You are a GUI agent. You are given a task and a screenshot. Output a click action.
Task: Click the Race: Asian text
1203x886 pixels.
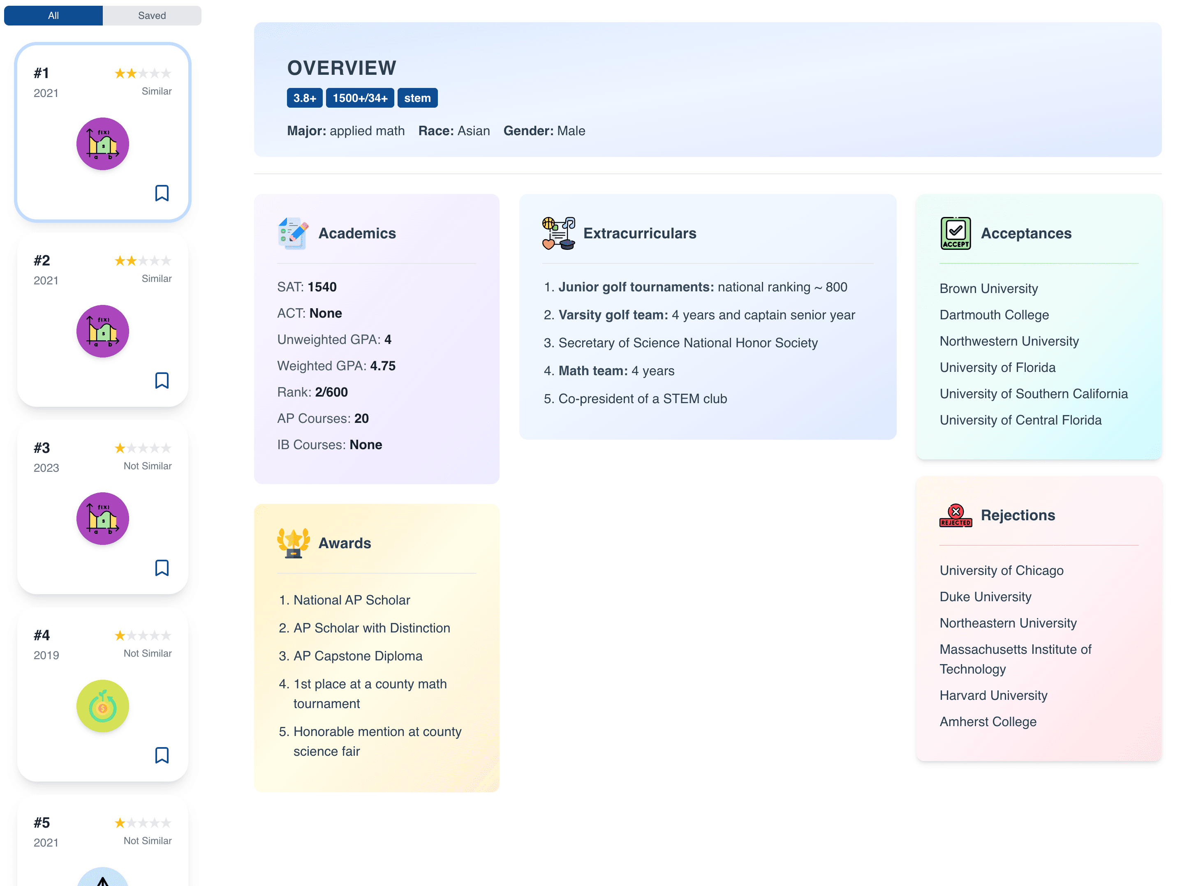coord(454,131)
